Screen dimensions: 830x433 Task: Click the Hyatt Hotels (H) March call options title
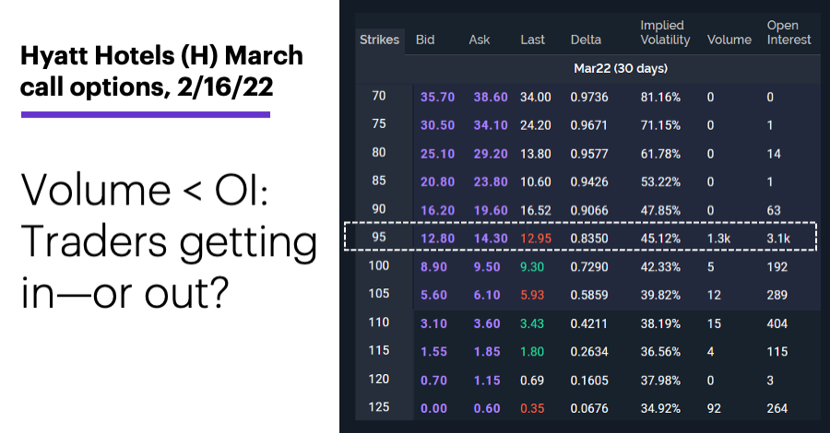click(x=161, y=71)
